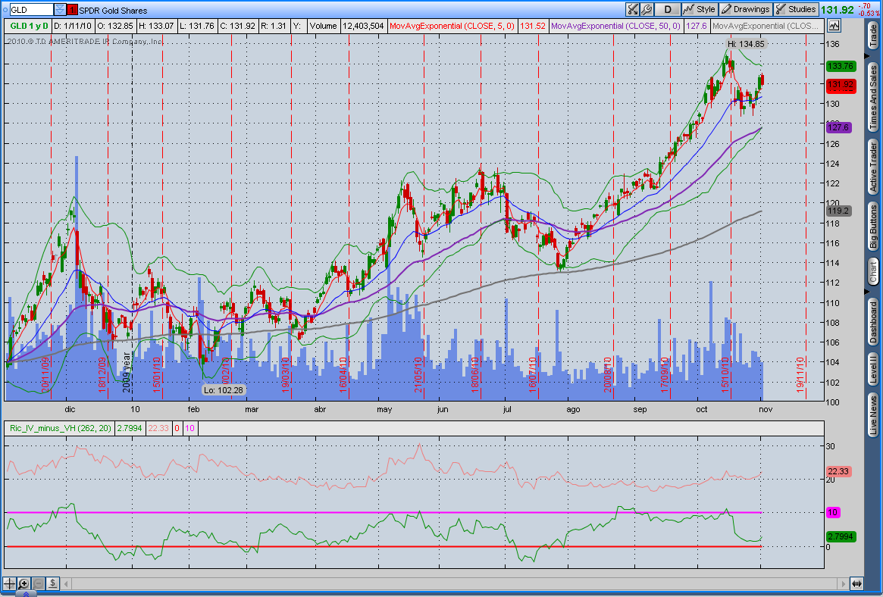Click the Volume 12,403,504 readout

[346, 26]
